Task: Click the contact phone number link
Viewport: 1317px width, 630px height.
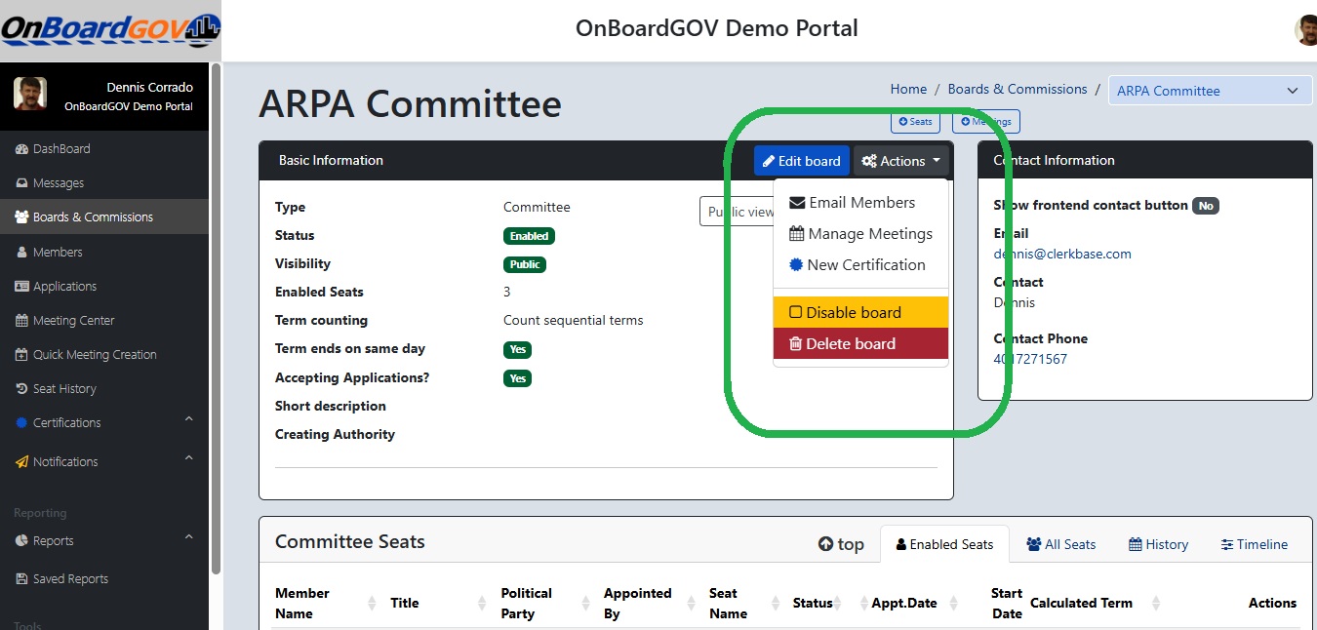Action: [x=1030, y=359]
